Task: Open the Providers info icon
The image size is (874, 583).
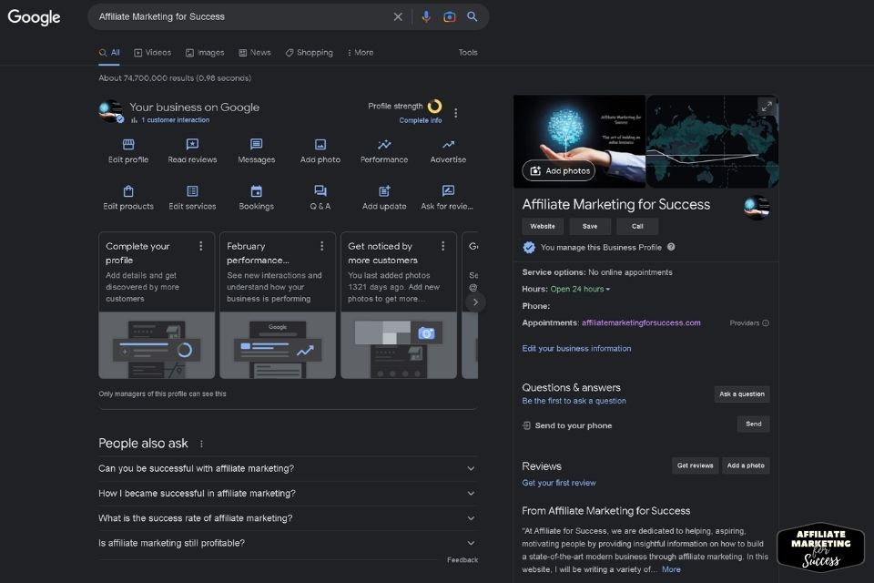Action: (766, 323)
